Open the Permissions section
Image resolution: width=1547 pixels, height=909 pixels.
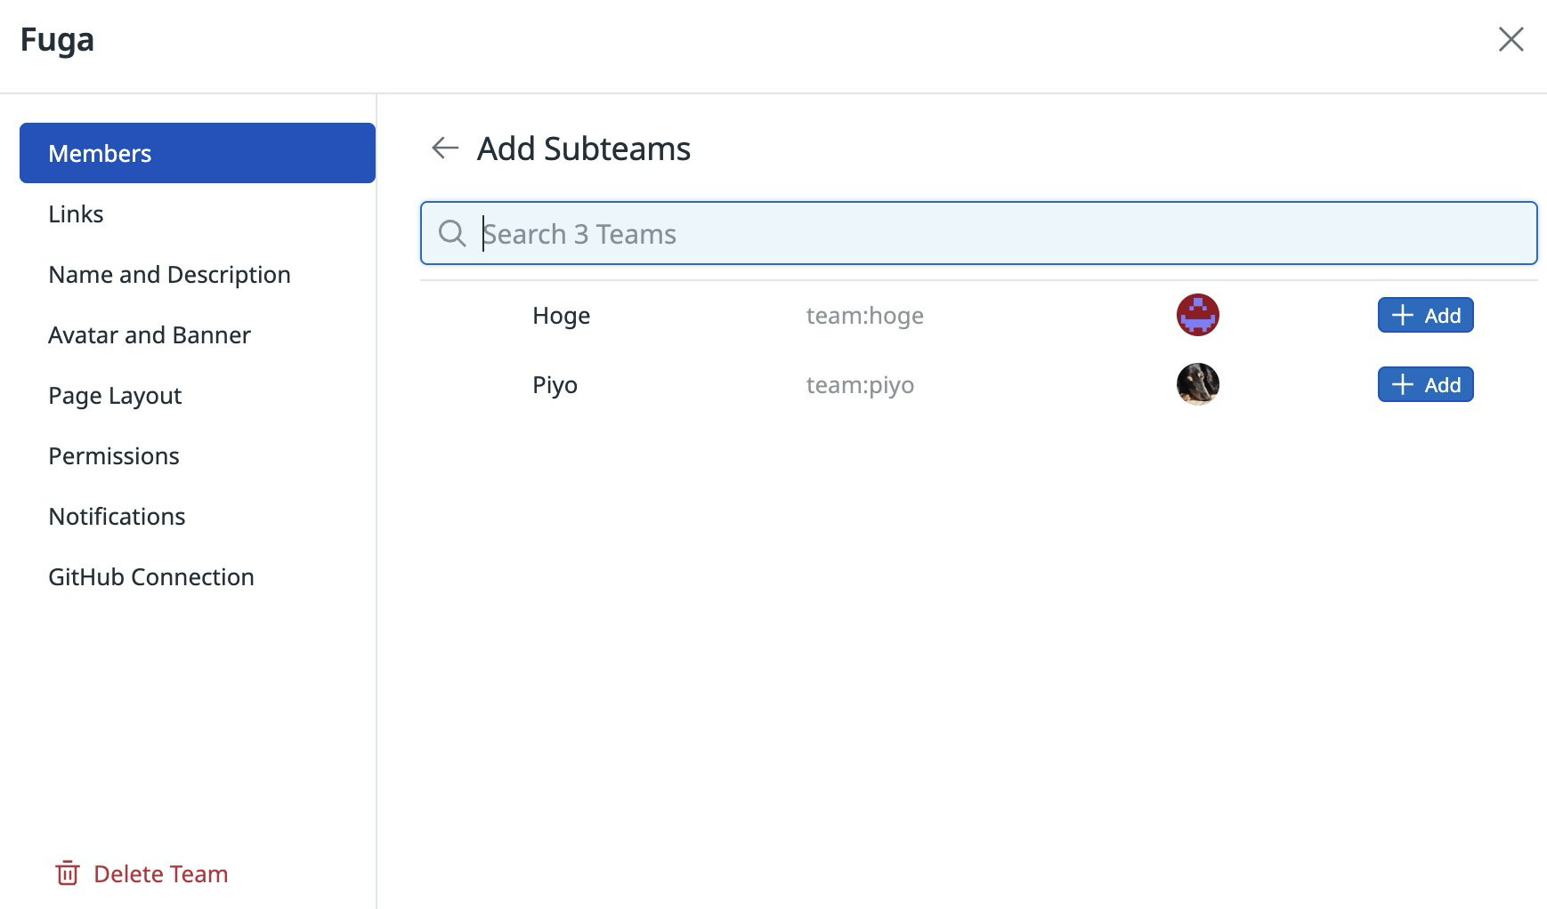pos(113,455)
